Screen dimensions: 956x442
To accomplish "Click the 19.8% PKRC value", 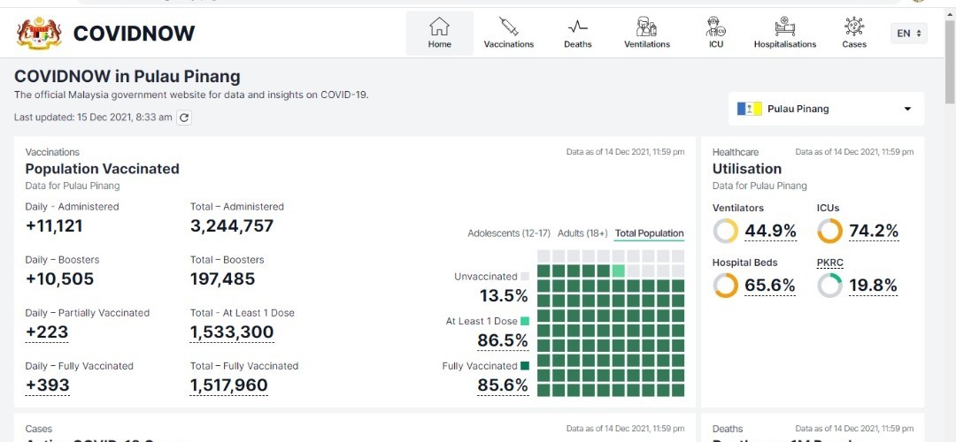I will (873, 286).
